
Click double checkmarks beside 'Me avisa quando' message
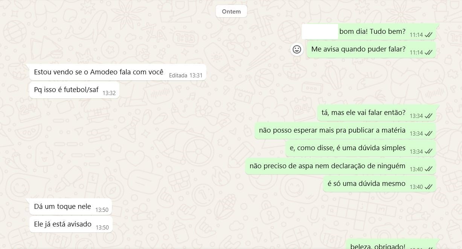(428, 53)
